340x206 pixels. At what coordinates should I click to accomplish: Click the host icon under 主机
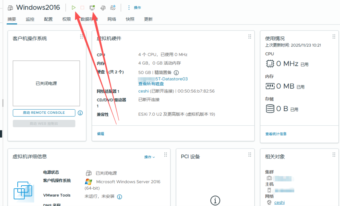269,190
